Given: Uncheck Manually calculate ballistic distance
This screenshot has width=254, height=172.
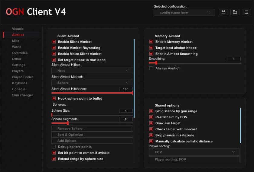Looking at the screenshot, I should (x=151, y=141).
